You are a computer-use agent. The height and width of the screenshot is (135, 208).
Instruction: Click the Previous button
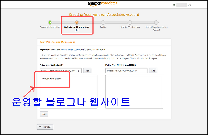[45, 127]
